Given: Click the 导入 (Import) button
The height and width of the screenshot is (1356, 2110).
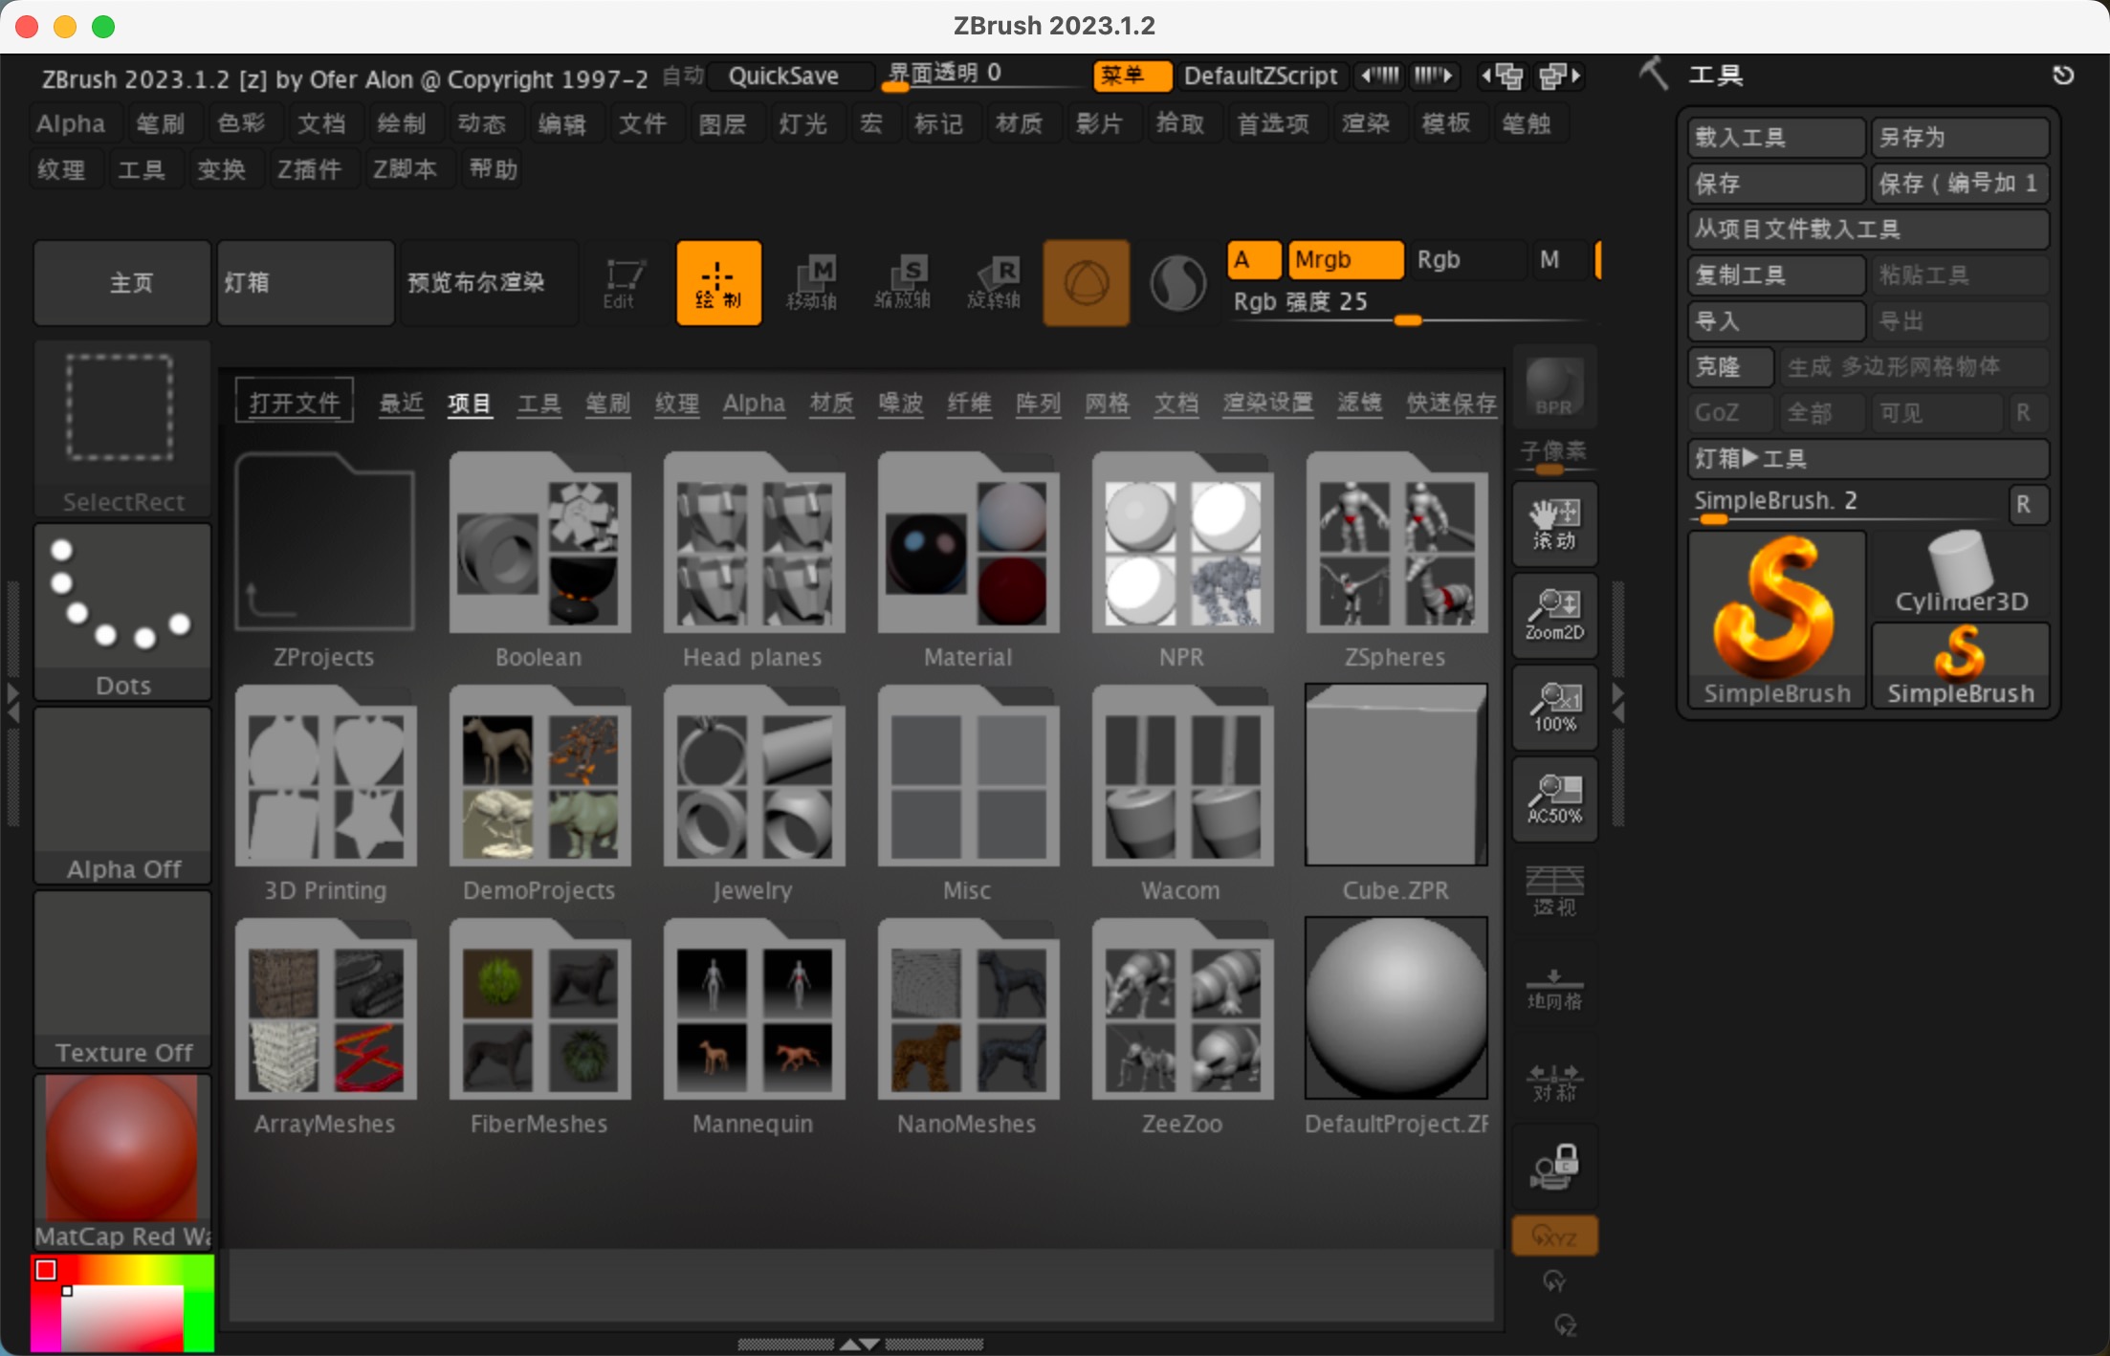Looking at the screenshot, I should click(1776, 321).
